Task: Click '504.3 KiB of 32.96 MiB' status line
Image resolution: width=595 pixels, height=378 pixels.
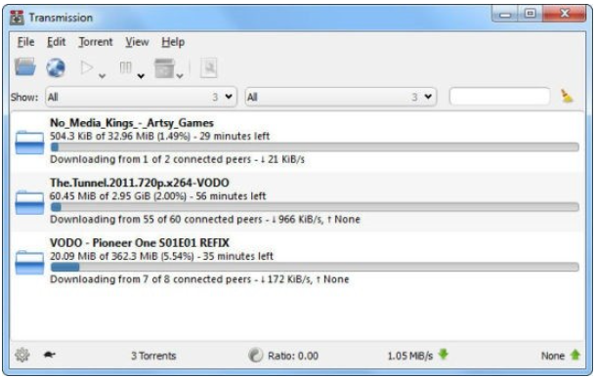Action: point(160,136)
